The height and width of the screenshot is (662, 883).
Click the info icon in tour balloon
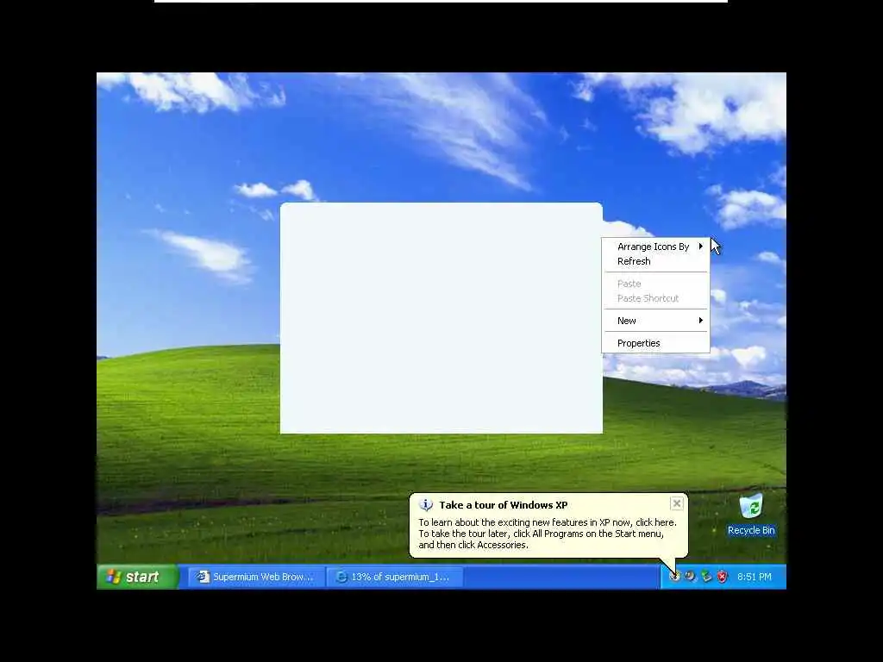click(426, 505)
